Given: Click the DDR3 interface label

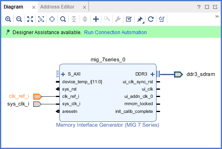Looking at the screenshot, I should coord(141,74).
